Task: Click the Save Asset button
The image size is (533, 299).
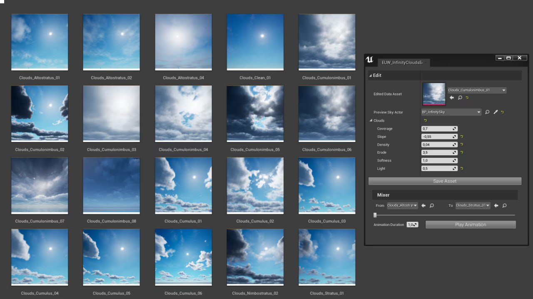Action: point(445,181)
